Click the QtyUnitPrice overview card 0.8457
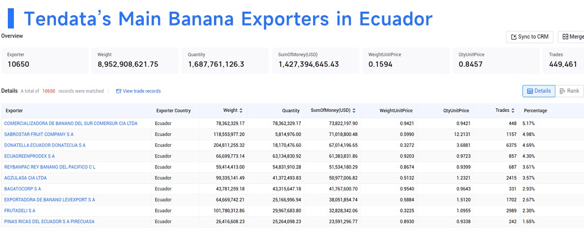The width and height of the screenshot is (584, 235). 496,61
